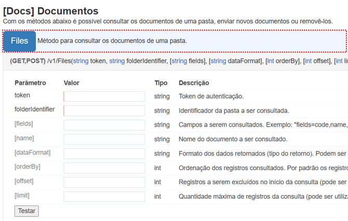Image resolution: width=348 pixels, height=221 pixels.
Task: Select the [fields] value text box
Action: (104, 125)
